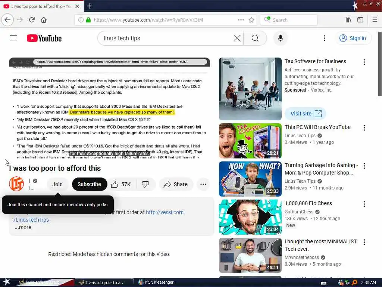The height and width of the screenshot is (287, 382).
Task: Go to the browser home page
Action: tap(44, 20)
